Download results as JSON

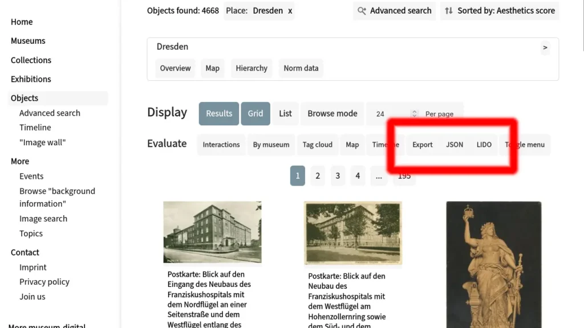click(x=455, y=145)
